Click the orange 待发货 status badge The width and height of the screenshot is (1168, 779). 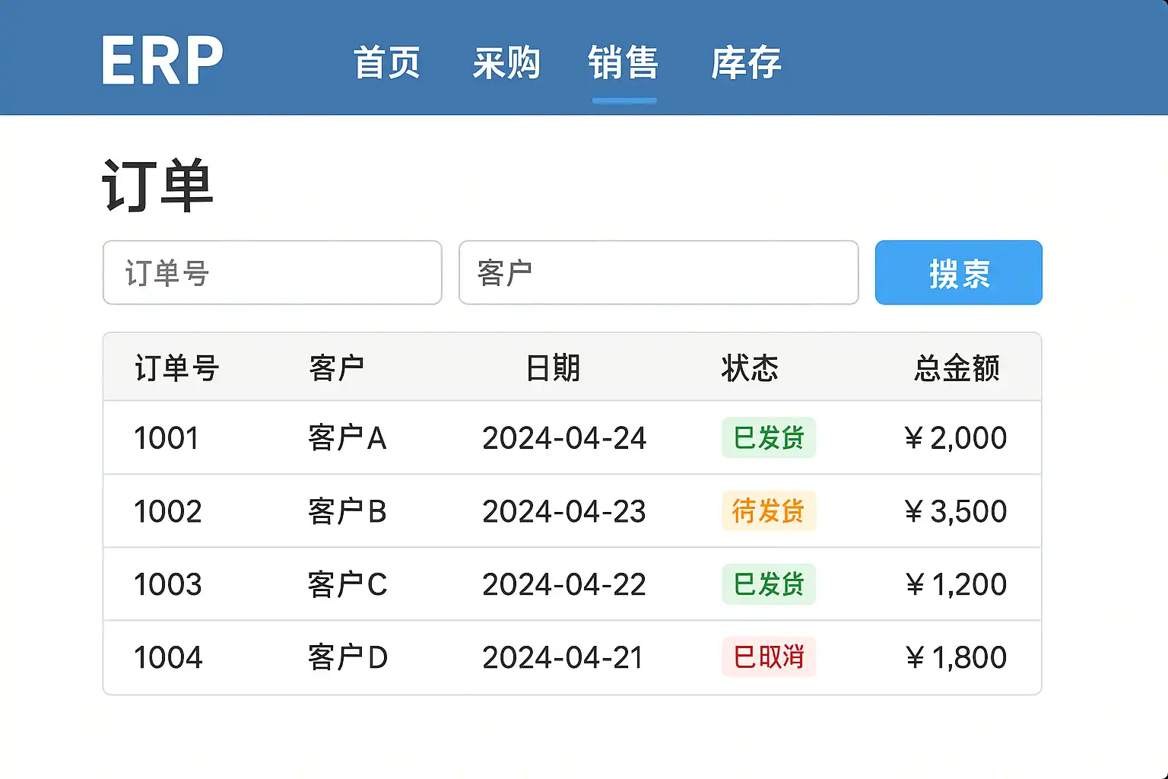pyautogui.click(x=769, y=511)
